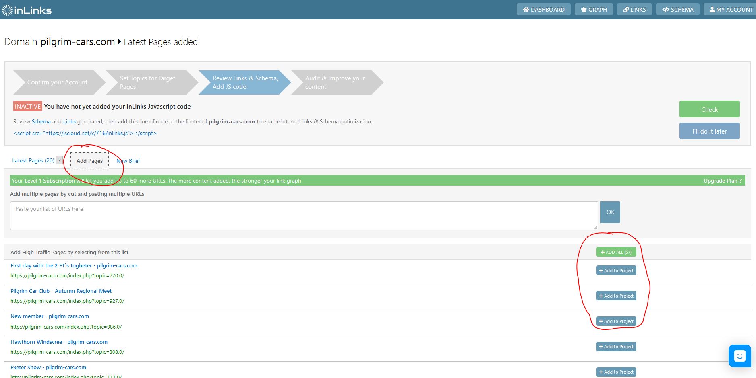Image resolution: width=756 pixels, height=378 pixels.
Task: Add 'Hawthorn Windscree' page to project
Action: tap(616, 346)
